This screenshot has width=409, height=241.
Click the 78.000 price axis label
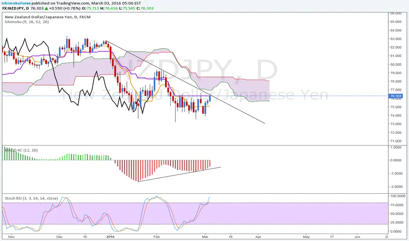(396, 82)
